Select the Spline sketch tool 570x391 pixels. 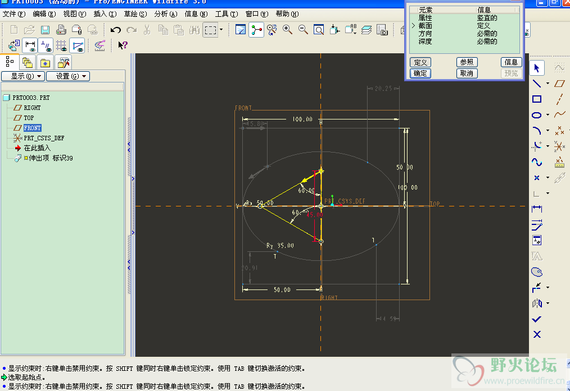(537, 162)
